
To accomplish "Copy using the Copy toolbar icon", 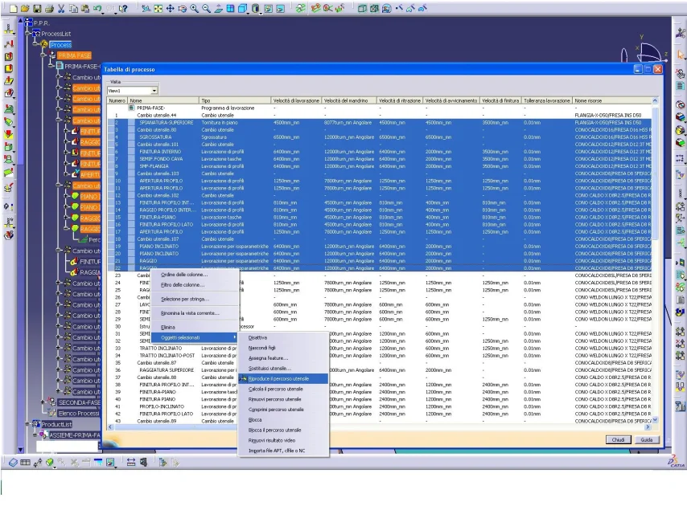I will coord(73,8).
